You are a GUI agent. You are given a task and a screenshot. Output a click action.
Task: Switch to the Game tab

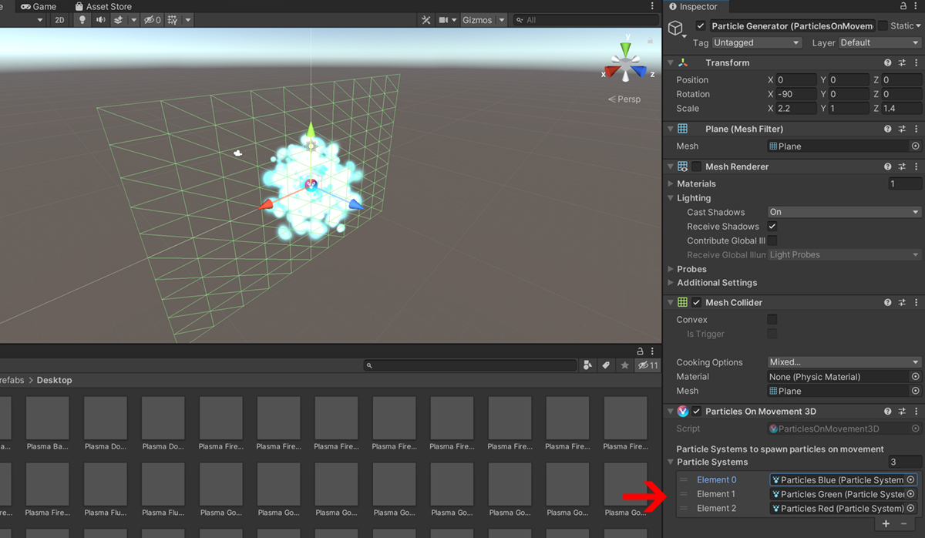pos(39,6)
